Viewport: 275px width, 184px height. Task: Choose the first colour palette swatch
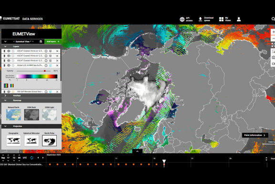6,86
